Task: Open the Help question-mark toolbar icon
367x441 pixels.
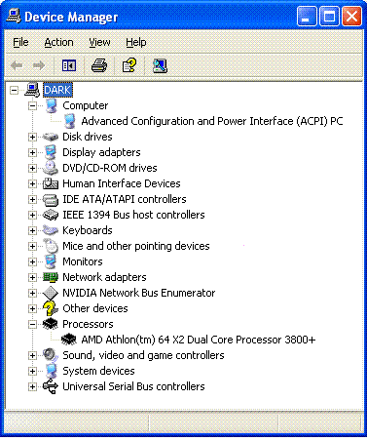Action: (x=129, y=65)
